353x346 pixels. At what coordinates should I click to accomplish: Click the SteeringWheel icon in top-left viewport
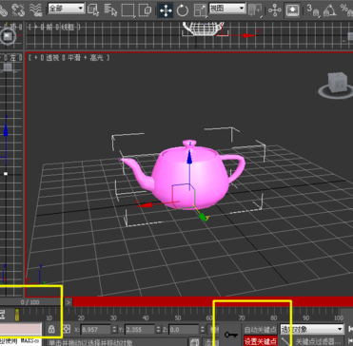pos(7,37)
